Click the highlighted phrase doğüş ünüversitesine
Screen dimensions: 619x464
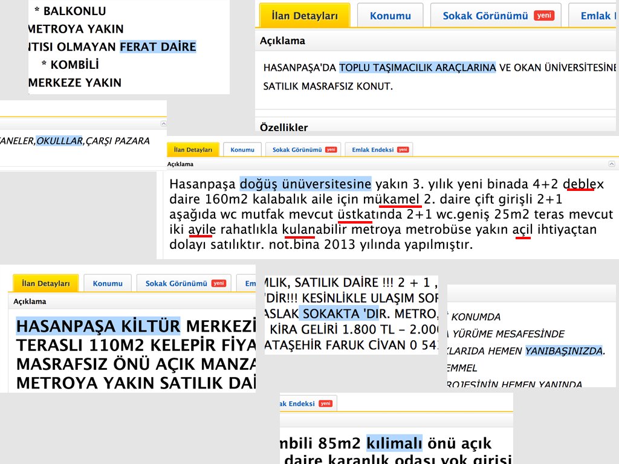click(x=305, y=184)
